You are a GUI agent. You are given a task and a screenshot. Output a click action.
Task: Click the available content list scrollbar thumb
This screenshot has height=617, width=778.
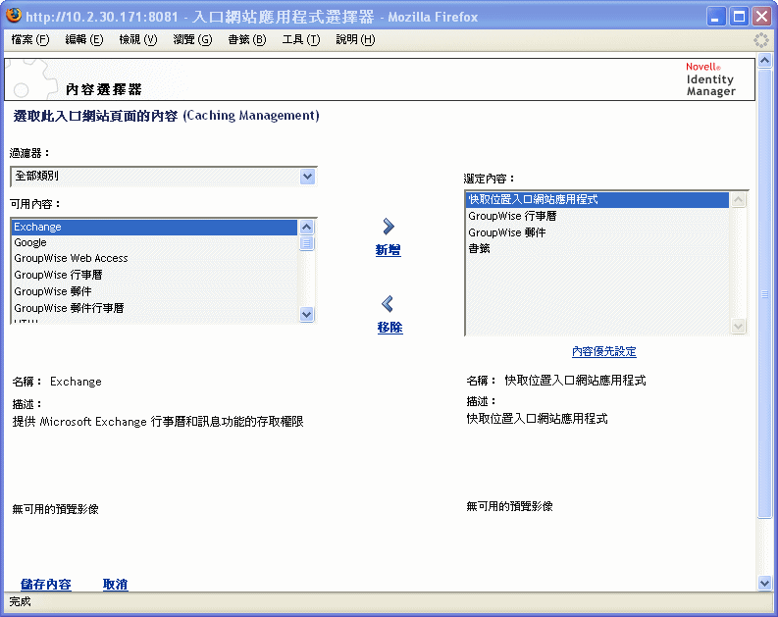coord(307,243)
